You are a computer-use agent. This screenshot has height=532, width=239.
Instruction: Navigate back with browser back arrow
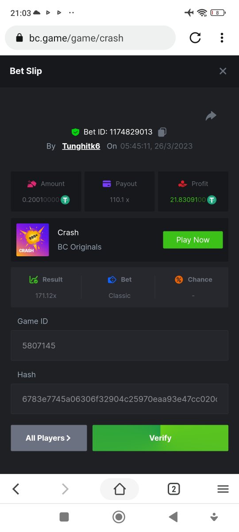16,489
